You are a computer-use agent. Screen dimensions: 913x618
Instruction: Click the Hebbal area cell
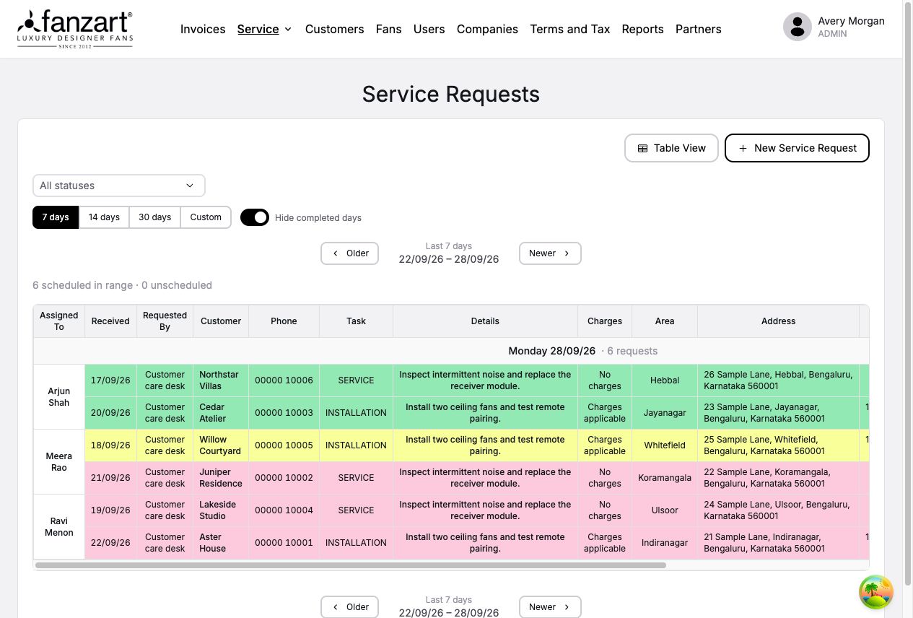(x=665, y=380)
